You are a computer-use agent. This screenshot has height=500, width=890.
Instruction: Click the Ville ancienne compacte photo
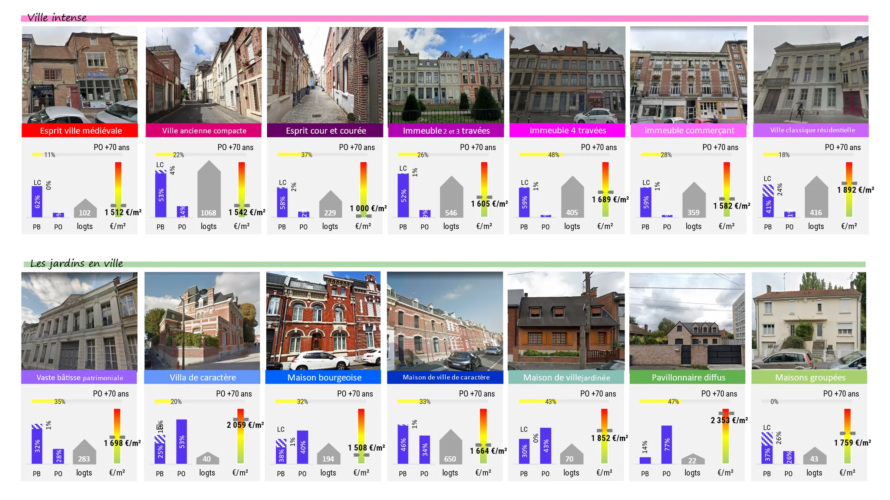click(x=204, y=75)
